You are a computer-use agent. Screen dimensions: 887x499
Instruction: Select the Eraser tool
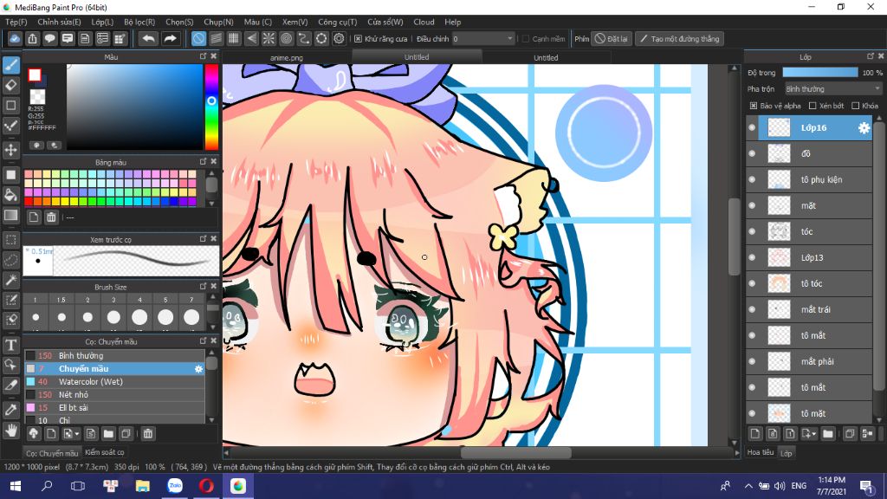pos(10,86)
